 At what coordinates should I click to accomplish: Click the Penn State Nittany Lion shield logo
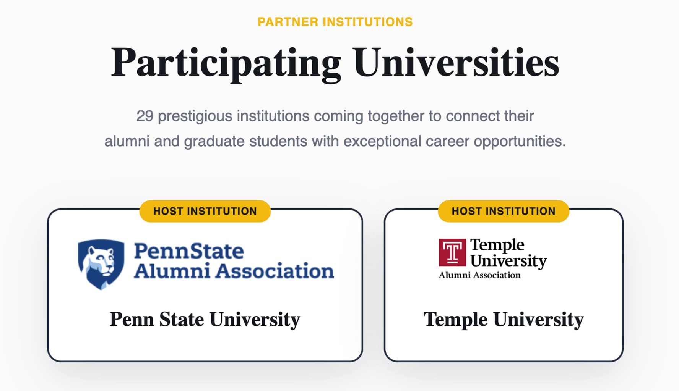coord(101,264)
